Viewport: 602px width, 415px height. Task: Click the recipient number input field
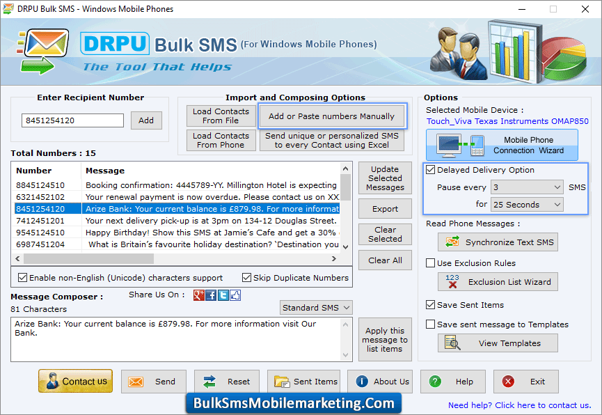tap(72, 120)
